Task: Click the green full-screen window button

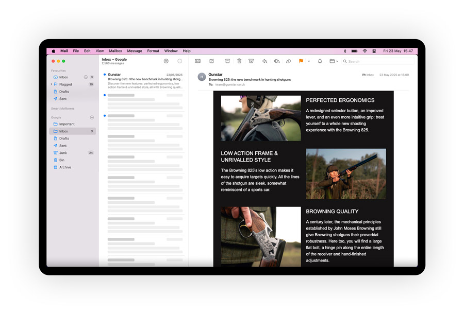Action: coord(63,61)
